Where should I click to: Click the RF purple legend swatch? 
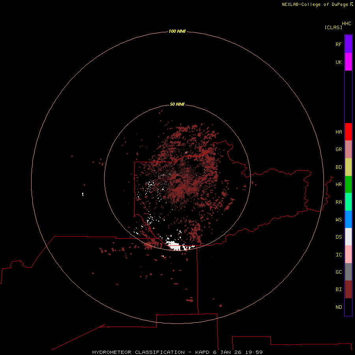[348, 44]
